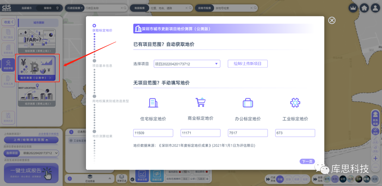Close the land price calculation dialog

click(332, 20)
